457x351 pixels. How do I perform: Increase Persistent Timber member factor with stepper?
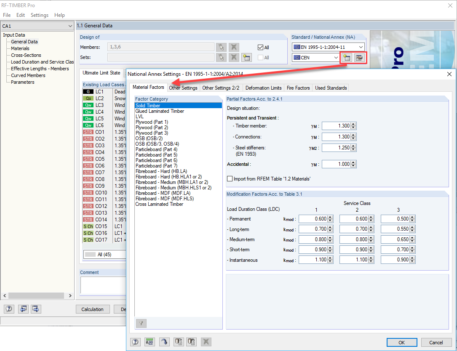coord(354,124)
